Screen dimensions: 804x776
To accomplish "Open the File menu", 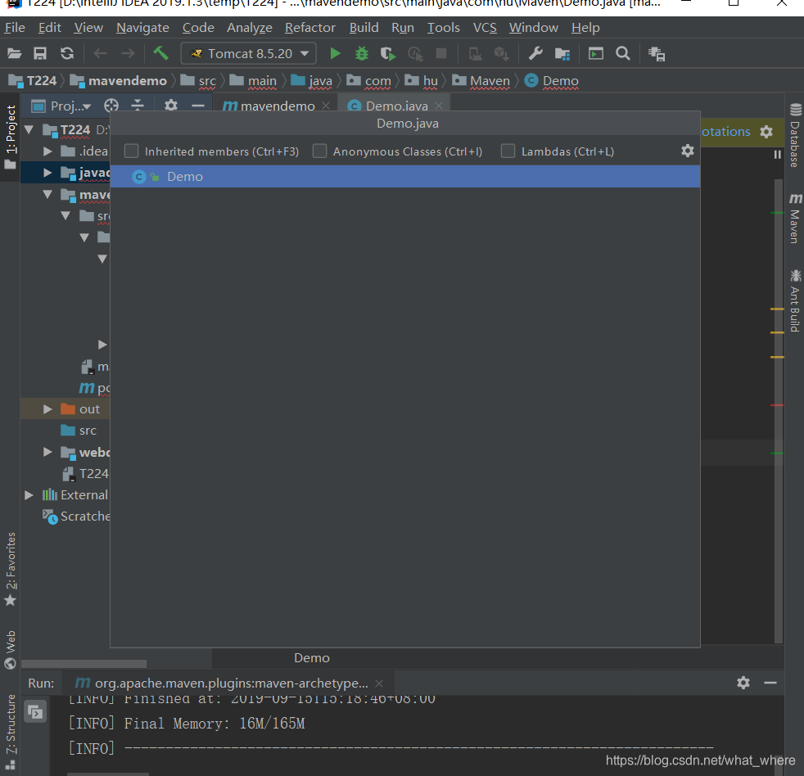I will tap(15, 28).
